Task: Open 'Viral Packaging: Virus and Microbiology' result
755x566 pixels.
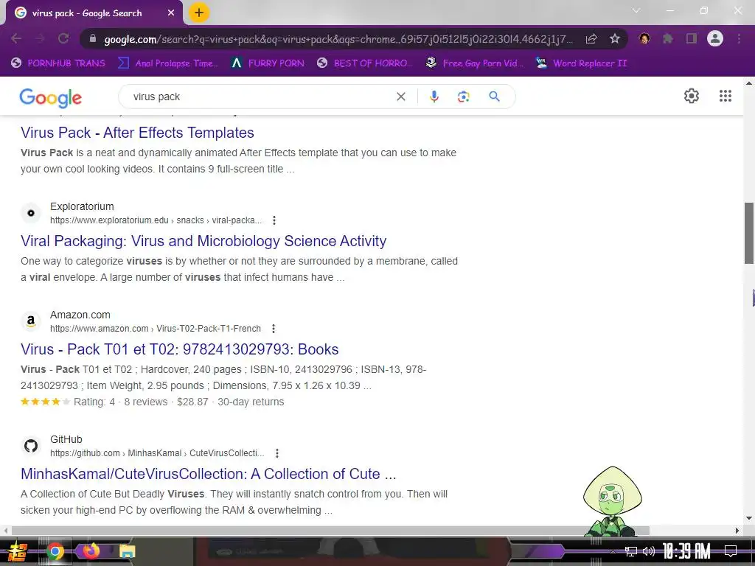Action: point(203,241)
